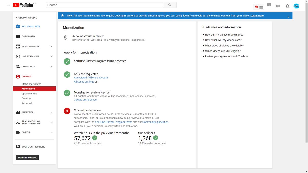The width and height of the screenshot is (308, 173).
Task: Click Update preferences link
Action: point(85,100)
